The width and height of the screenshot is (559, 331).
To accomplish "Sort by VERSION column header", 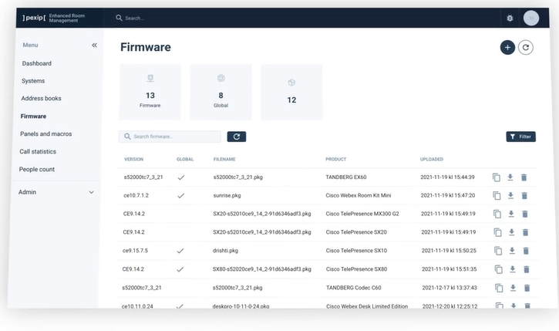I will [133, 159].
